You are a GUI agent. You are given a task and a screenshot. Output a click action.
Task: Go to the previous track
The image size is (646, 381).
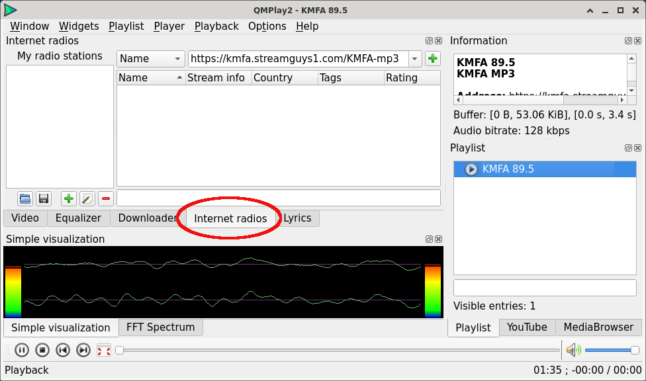coord(63,350)
